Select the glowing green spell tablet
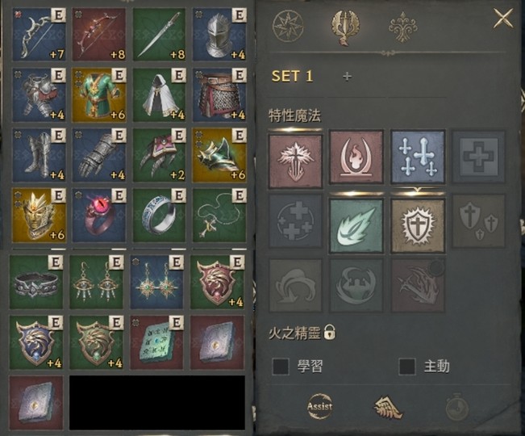Screen dimensions: 525x436 [156, 342]
